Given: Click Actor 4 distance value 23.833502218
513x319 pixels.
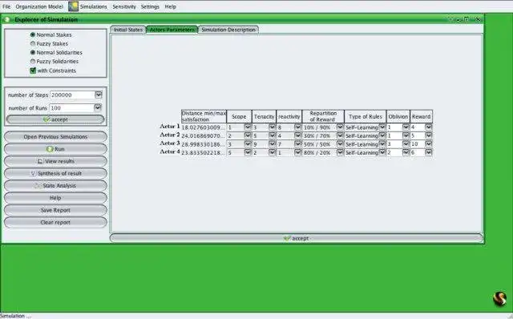Looking at the screenshot, I should (x=204, y=152).
